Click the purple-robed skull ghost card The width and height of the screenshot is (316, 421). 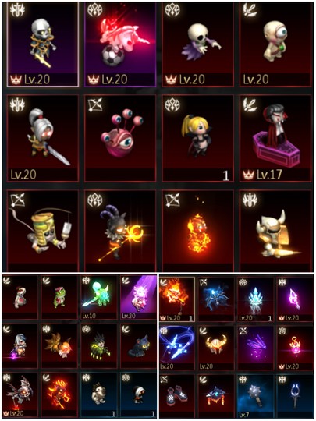[x=198, y=44]
